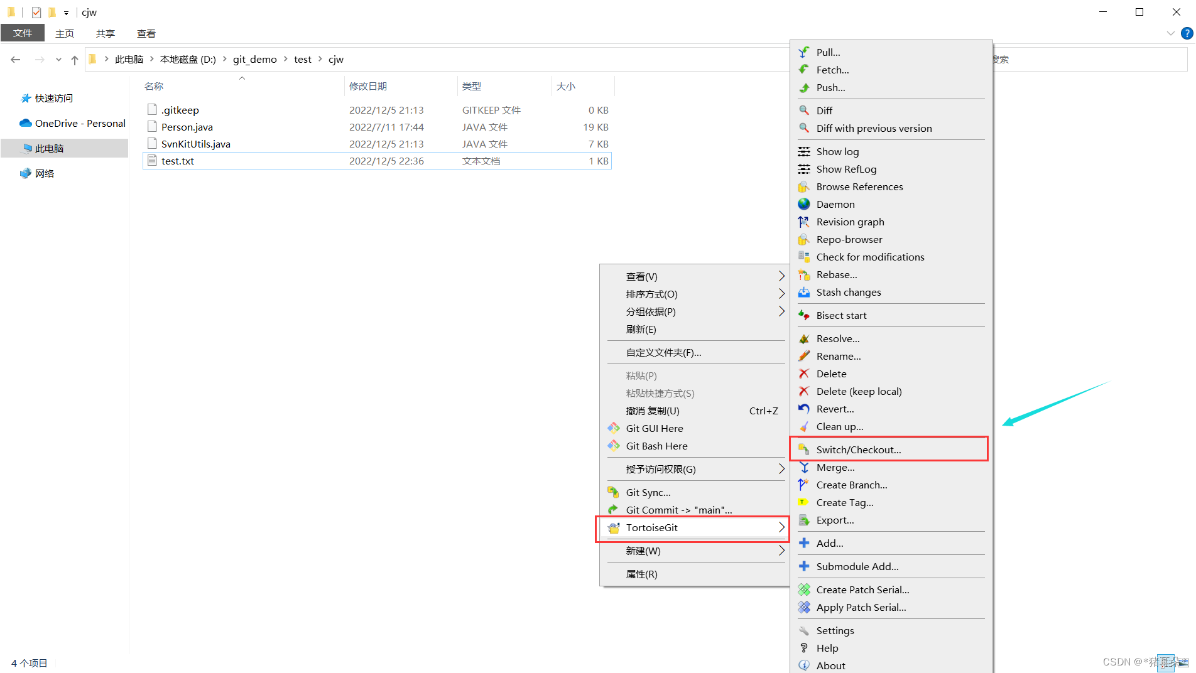Click the Rebase icon
The image size is (1196, 673).
pos(804,274)
